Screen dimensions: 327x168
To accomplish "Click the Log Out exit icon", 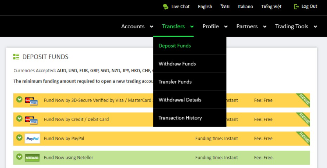I will [296, 7].
